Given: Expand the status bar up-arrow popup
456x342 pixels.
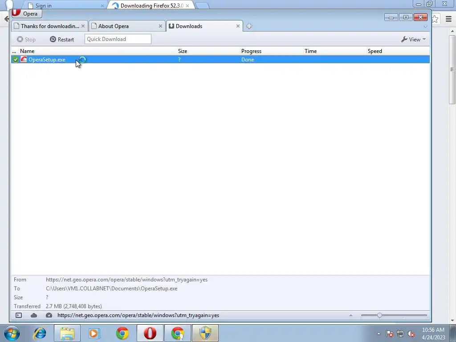Looking at the screenshot, I should [x=351, y=315].
